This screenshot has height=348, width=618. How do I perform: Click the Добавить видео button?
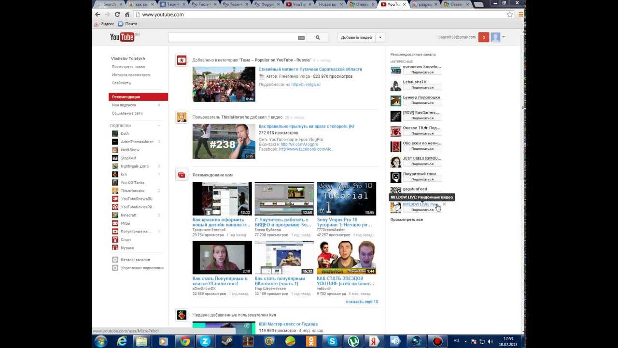(x=356, y=37)
